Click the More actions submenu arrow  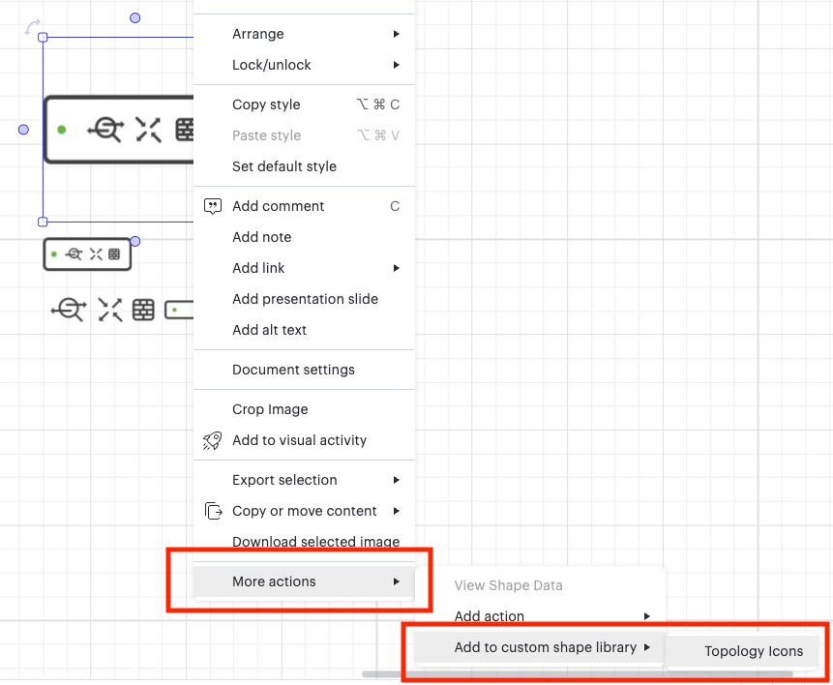click(x=396, y=581)
